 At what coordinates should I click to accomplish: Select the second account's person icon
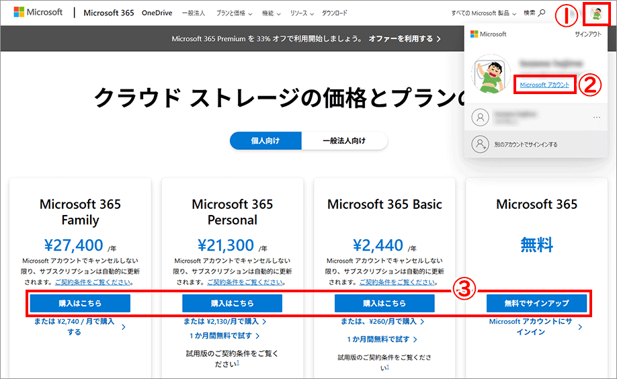(x=480, y=118)
